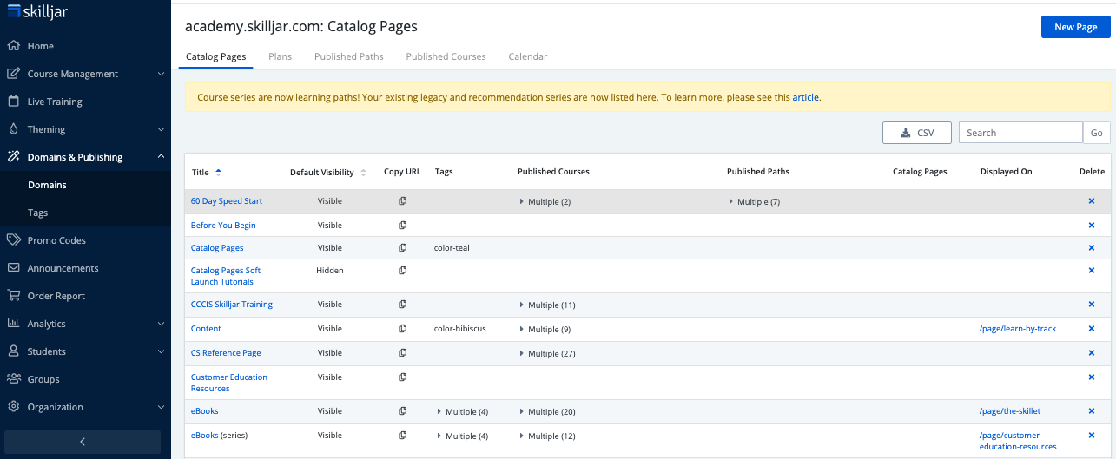The image size is (1116, 459).
Task: Open the Published Courses tab
Action: 446,56
